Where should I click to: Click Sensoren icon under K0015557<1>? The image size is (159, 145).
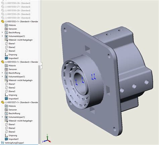(6, 110)
